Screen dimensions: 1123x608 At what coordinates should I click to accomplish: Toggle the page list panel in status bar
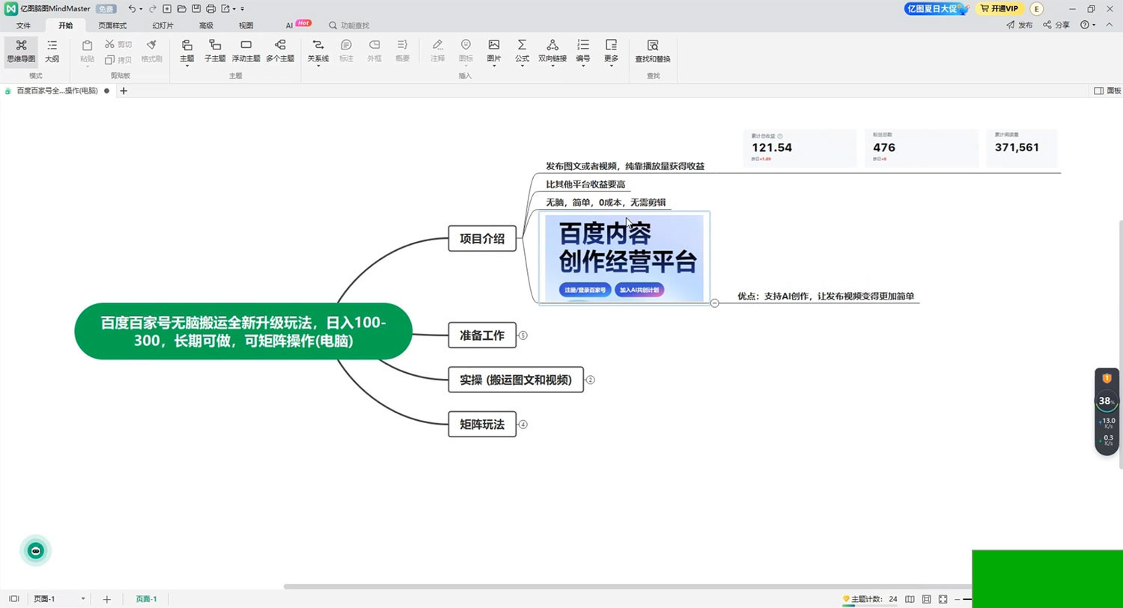coord(13,599)
